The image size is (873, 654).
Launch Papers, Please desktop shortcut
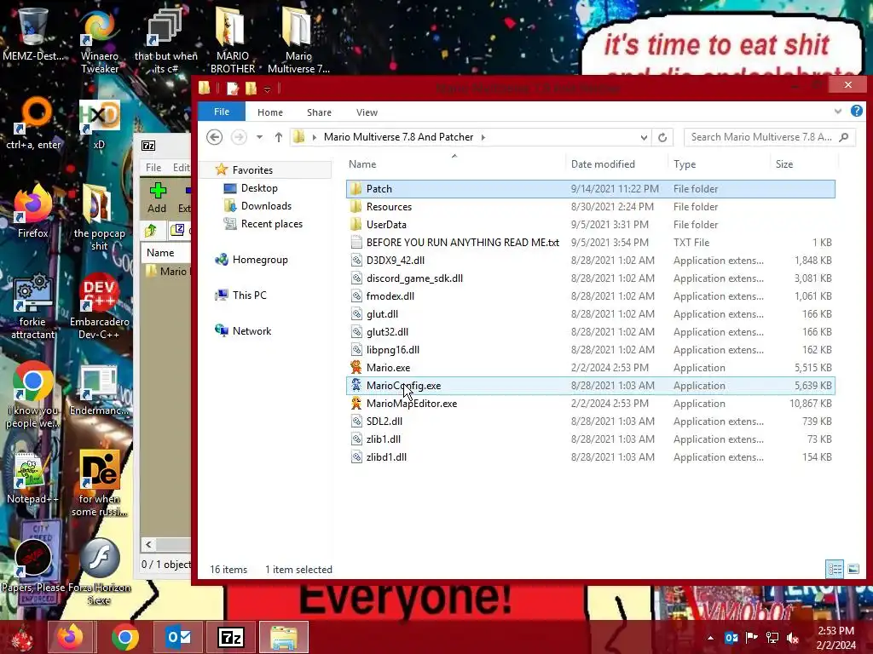[33, 565]
